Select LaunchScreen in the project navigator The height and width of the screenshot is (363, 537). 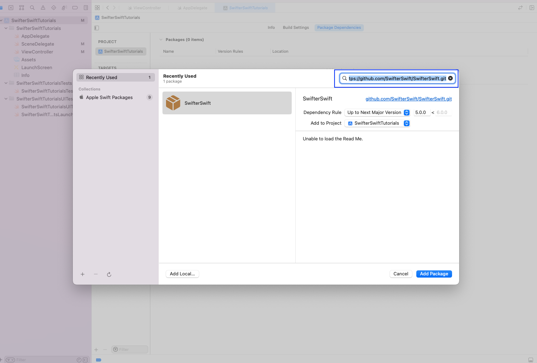(x=37, y=68)
